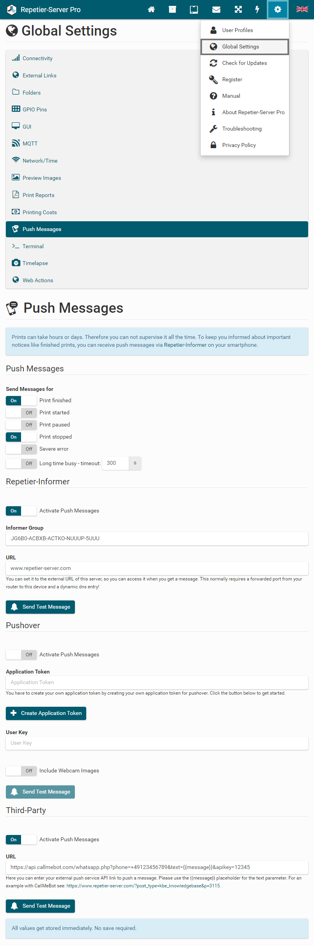Click the gear settings icon in navbar
314x946 pixels.
click(x=277, y=10)
